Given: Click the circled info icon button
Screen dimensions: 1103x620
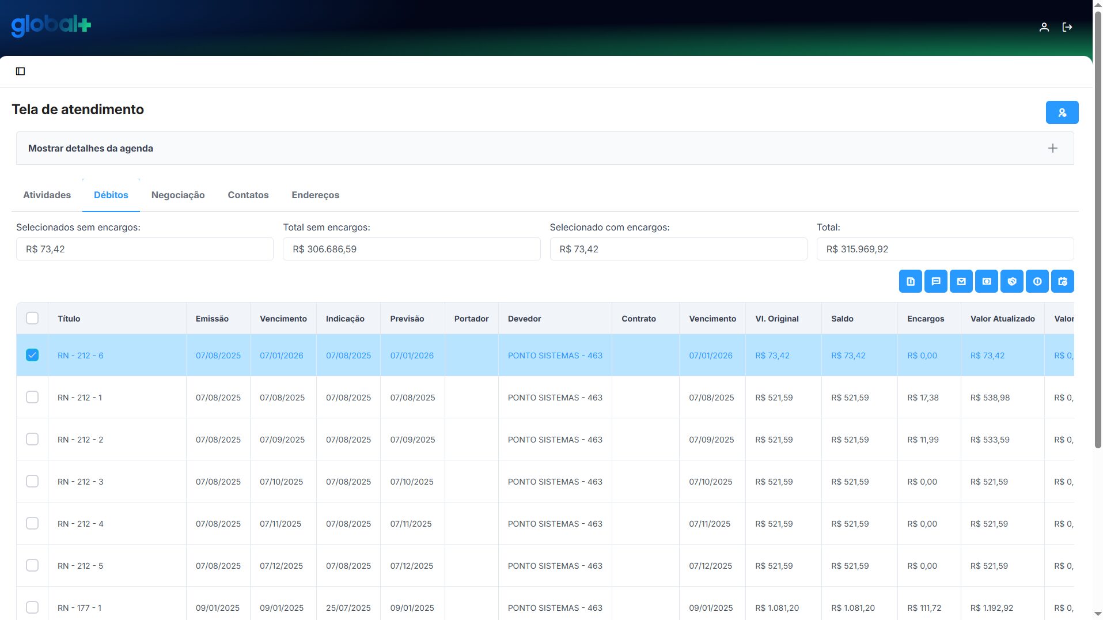Looking at the screenshot, I should (x=1037, y=282).
